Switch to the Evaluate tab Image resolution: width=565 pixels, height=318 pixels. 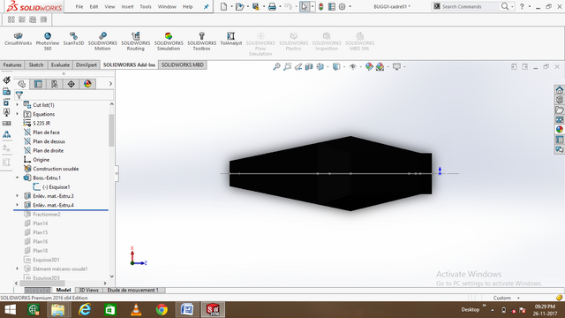(60, 64)
